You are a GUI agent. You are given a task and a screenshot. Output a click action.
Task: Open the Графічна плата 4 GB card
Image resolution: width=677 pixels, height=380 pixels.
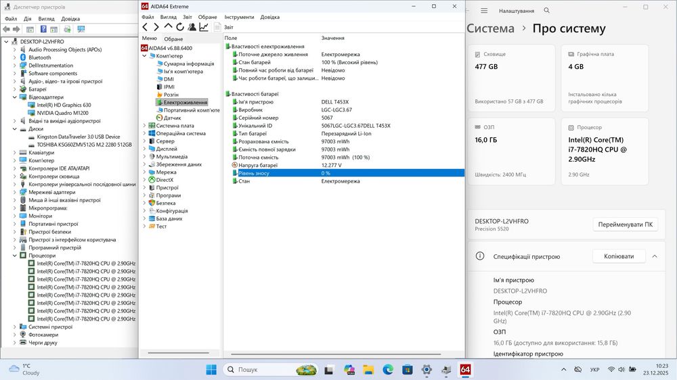tap(605, 78)
